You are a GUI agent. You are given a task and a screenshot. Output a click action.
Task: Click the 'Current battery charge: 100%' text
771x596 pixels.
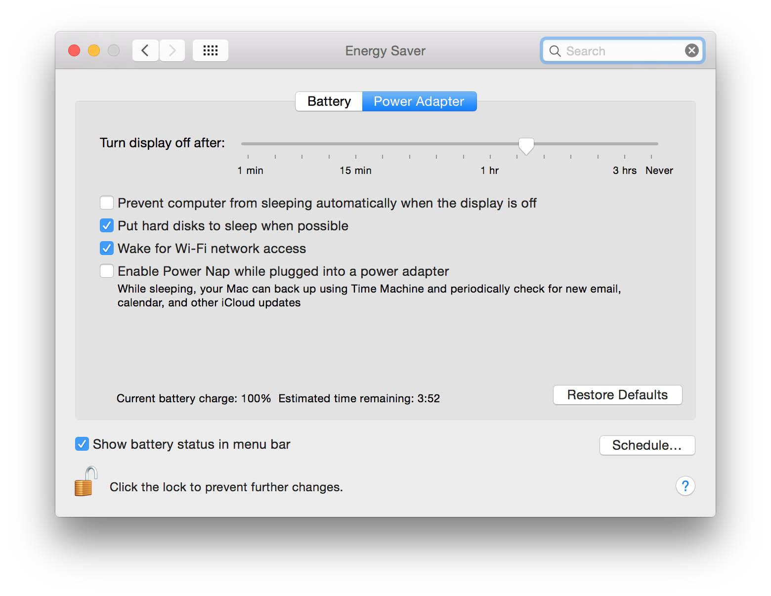pos(194,398)
